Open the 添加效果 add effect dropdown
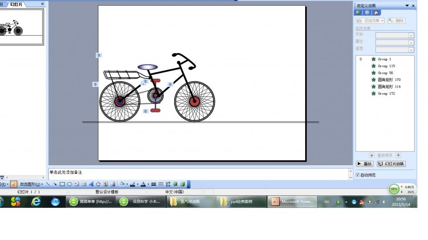The width and height of the screenshot is (428, 240). 370,21
